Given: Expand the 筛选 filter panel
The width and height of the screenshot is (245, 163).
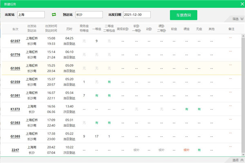Looking at the screenshot, I should point(238,19).
